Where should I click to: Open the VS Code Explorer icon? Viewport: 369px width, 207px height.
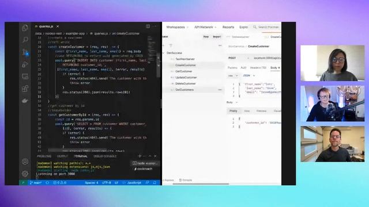[x=25, y=28]
